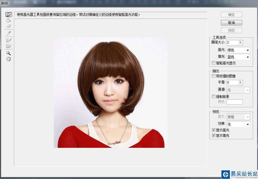Click the 抽出 dialog title text

(4, 3)
